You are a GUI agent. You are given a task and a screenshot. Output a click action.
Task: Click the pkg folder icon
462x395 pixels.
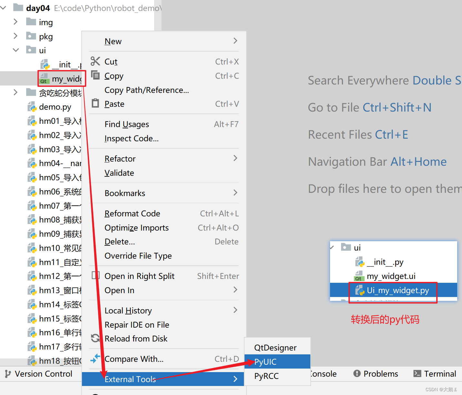pos(31,36)
